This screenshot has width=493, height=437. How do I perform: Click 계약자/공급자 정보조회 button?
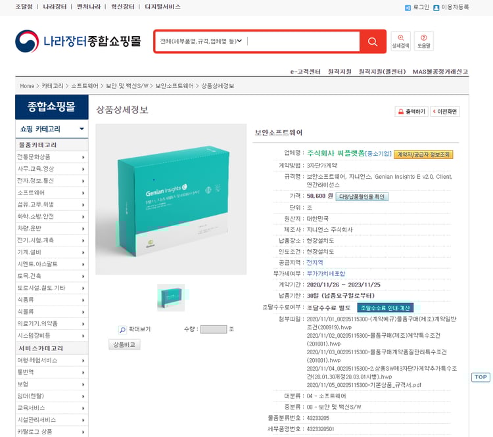coord(423,154)
